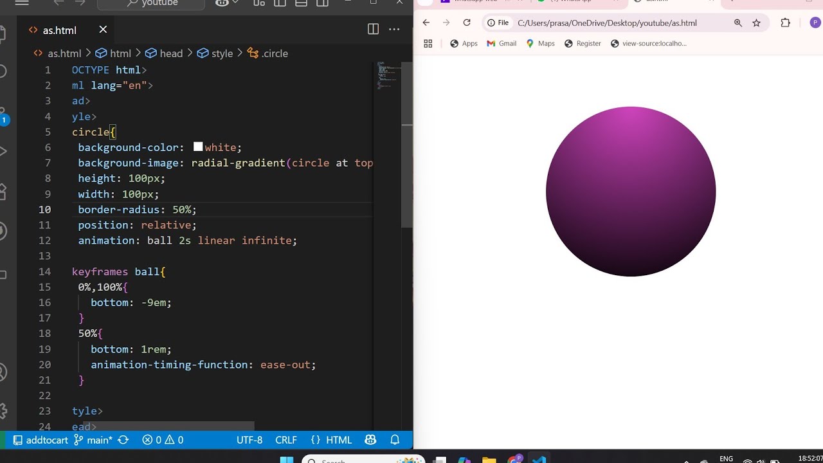Click the 'bottom: -9em;' declaration
Screen dimensions: 823x463
tap(131, 302)
